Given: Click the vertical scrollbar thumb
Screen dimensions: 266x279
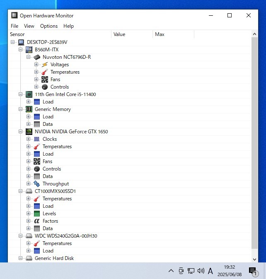Looking at the screenshot, I should pyautogui.click(x=254, y=143).
